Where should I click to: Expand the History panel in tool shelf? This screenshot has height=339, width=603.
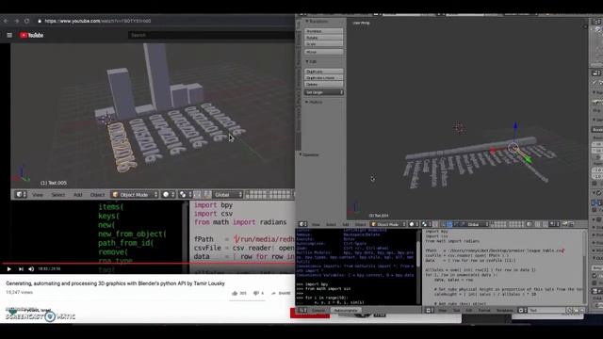tap(314, 103)
